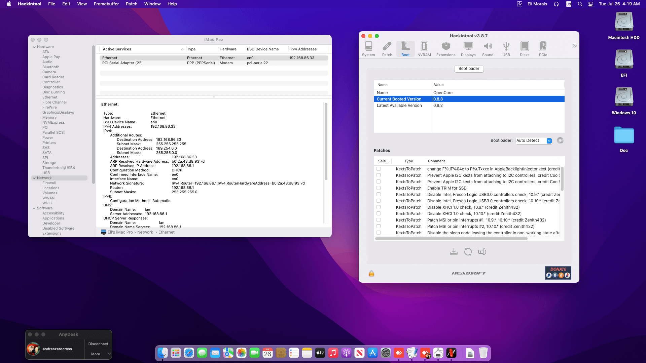Image resolution: width=646 pixels, height=363 pixels.
Task: Switch to the Bootloader tab
Action: tap(469, 69)
